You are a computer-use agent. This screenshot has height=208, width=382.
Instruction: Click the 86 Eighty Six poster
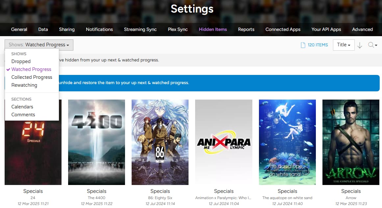coord(160,142)
